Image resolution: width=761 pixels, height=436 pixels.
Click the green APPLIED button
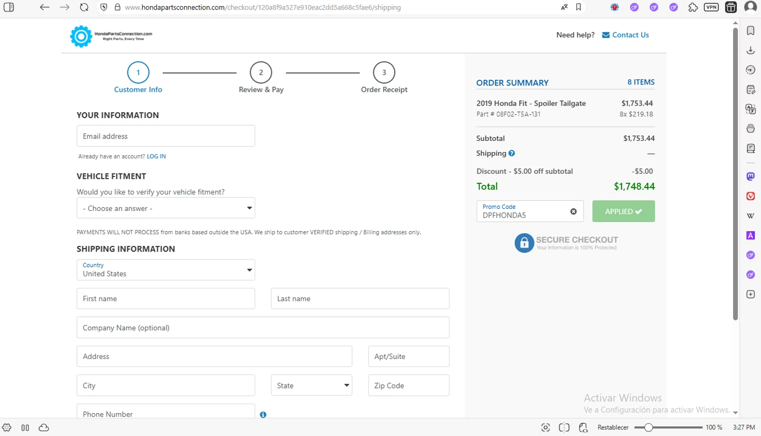(624, 211)
